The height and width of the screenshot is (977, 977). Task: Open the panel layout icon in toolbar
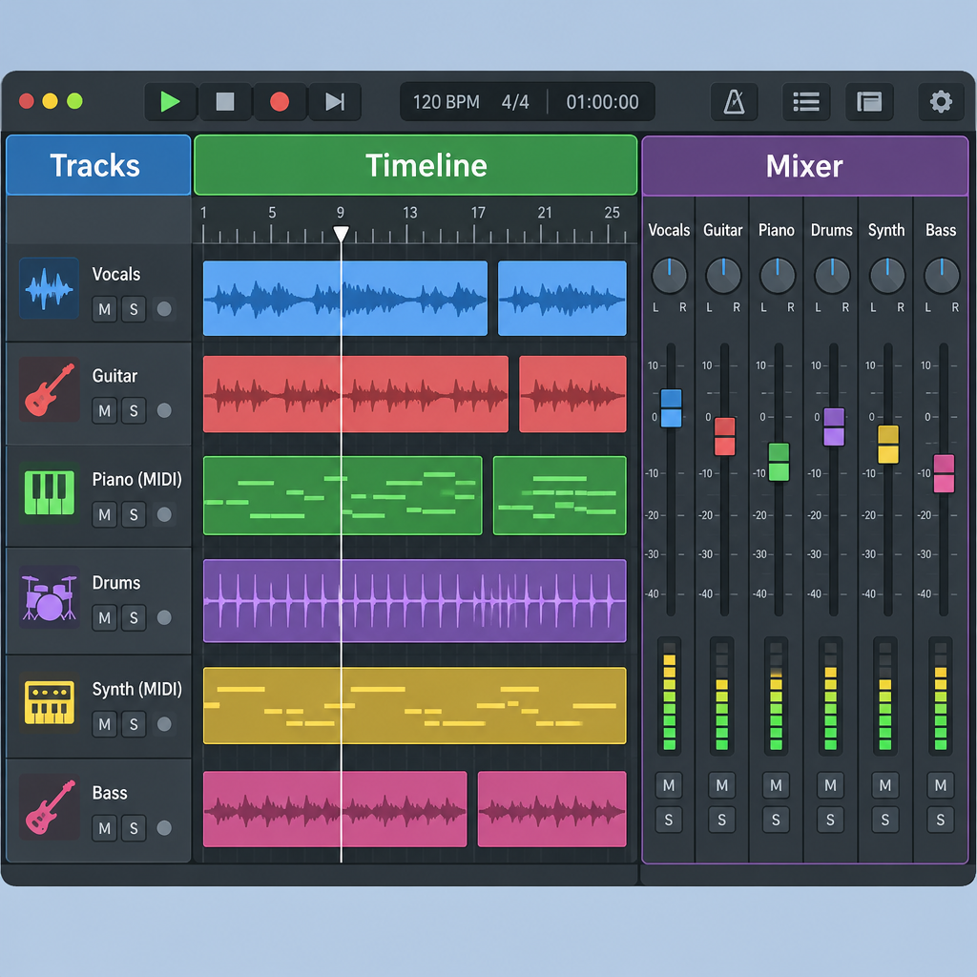coord(869,101)
